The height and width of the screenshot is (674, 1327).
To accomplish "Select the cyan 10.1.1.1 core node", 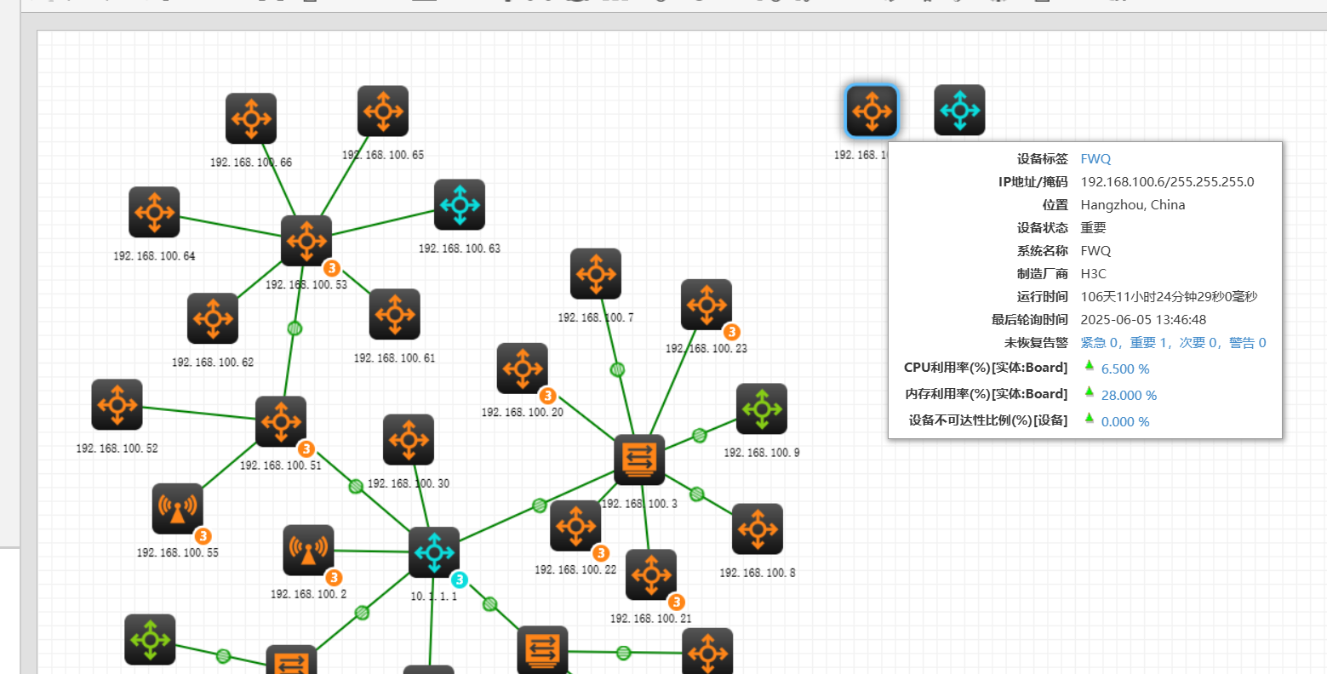I will point(434,552).
